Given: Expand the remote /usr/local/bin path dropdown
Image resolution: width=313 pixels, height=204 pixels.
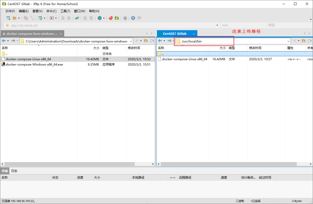Looking at the screenshot, I should [x=289, y=41].
